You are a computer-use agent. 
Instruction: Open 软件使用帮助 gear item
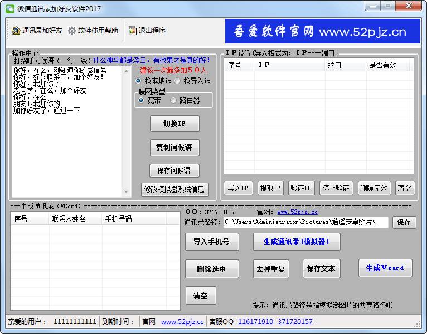(93, 31)
